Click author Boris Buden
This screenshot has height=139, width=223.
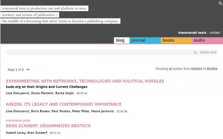tap(40, 111)
